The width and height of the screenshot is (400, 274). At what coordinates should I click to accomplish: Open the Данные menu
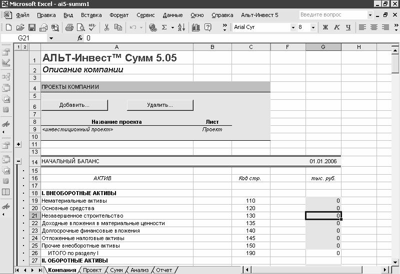tap(172, 15)
